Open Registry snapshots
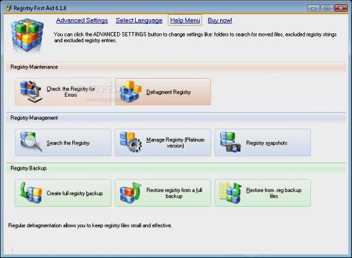The height and width of the screenshot is (258, 352). [262, 142]
